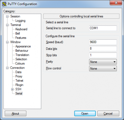Open Bell settings category
Image resolution: width=124 pixels, height=120 pixels.
[x=18, y=33]
